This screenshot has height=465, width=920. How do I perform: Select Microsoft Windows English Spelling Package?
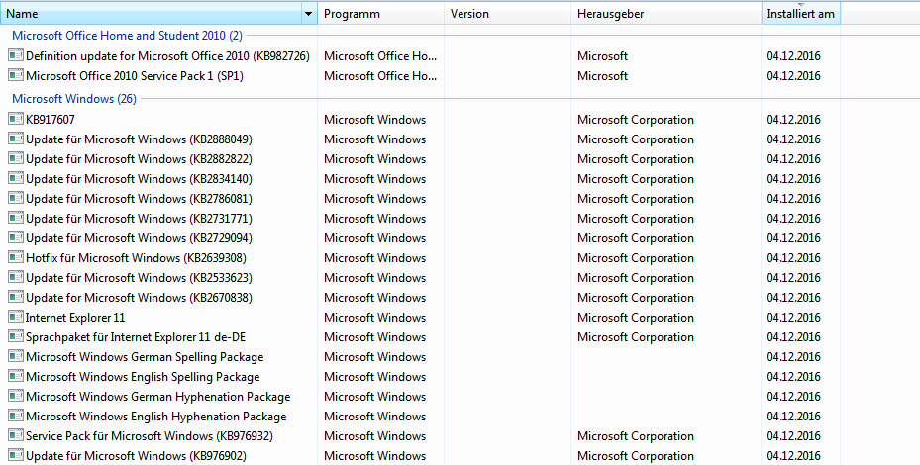click(x=143, y=377)
